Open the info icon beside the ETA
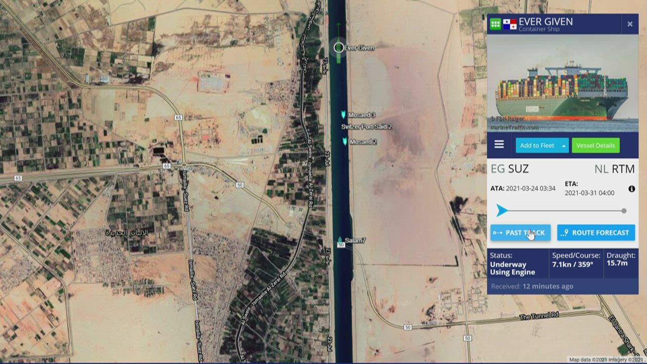This screenshot has width=647, height=364. click(x=631, y=189)
